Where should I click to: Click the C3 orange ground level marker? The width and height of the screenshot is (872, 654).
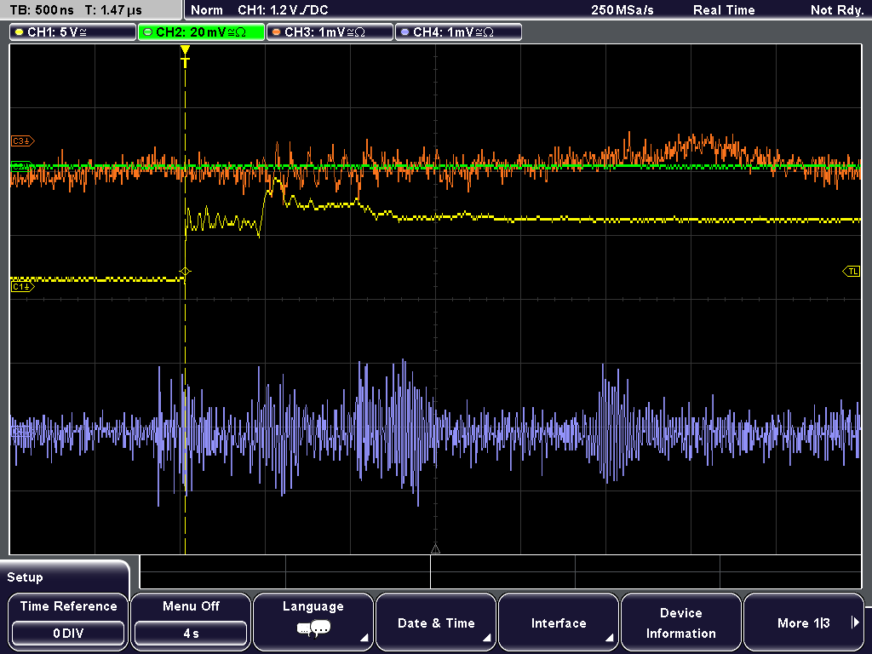[22, 141]
